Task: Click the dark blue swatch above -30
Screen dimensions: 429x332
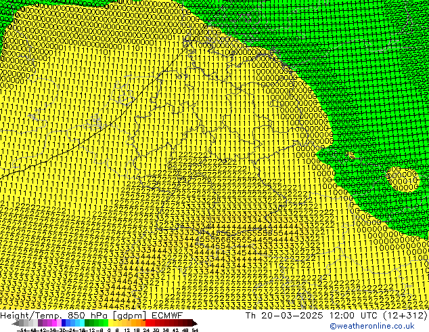Action: click(64, 323)
